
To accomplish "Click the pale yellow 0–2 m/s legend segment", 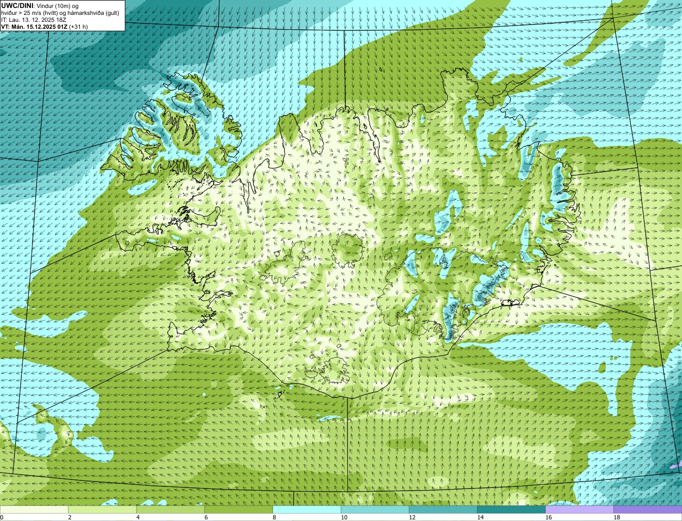I will pos(34,510).
